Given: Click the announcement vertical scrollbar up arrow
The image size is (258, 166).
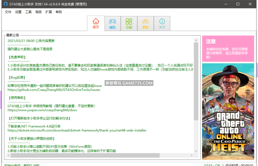Looking at the screenshot, I should 196,40.
